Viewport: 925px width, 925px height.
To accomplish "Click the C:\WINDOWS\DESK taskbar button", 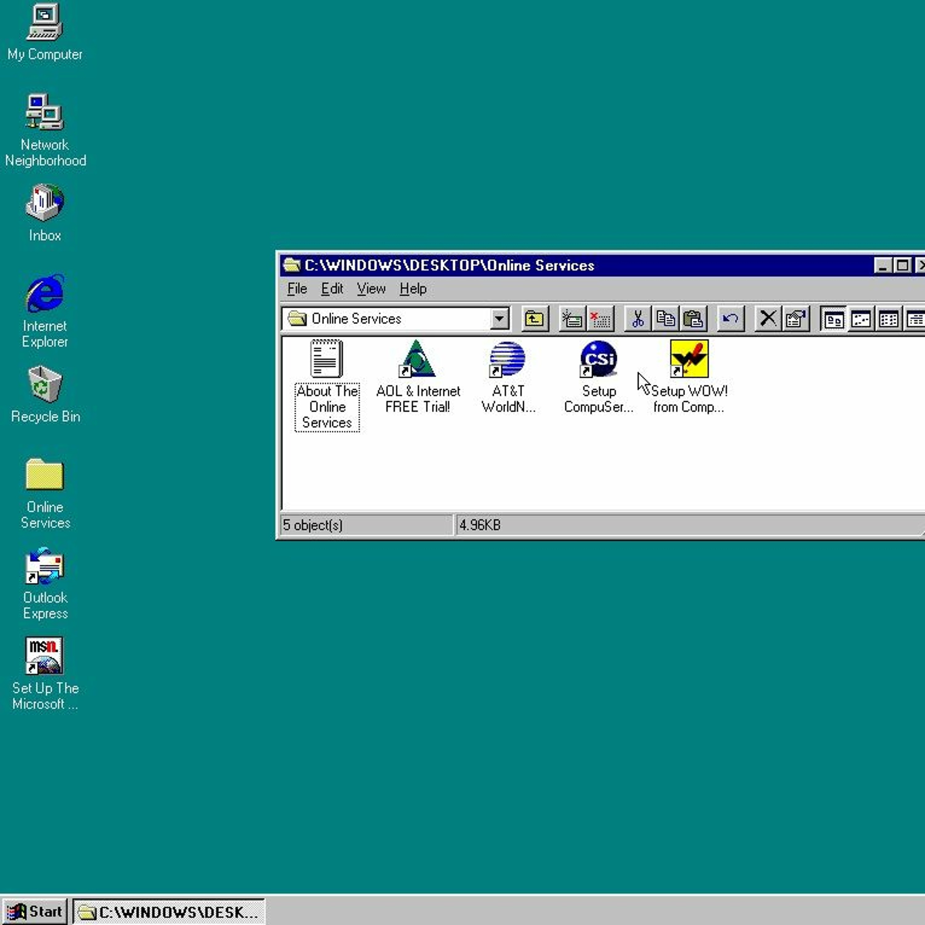I will [x=169, y=912].
